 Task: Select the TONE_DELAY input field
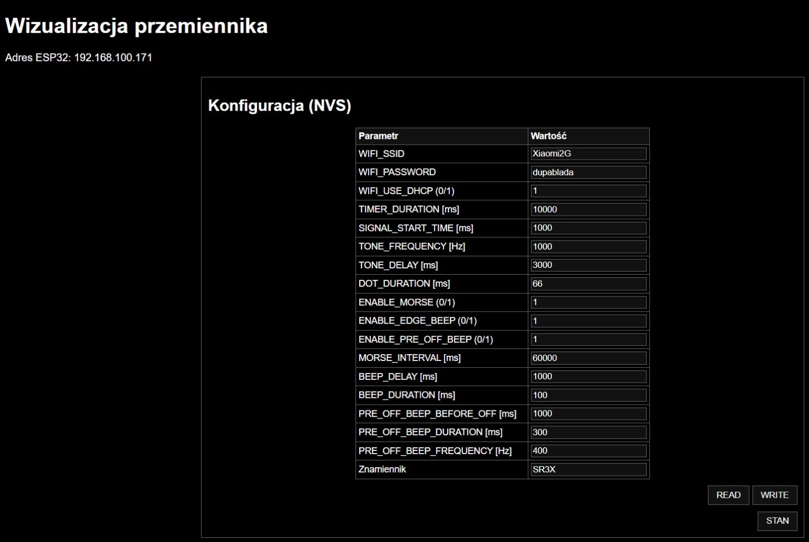[588, 265]
